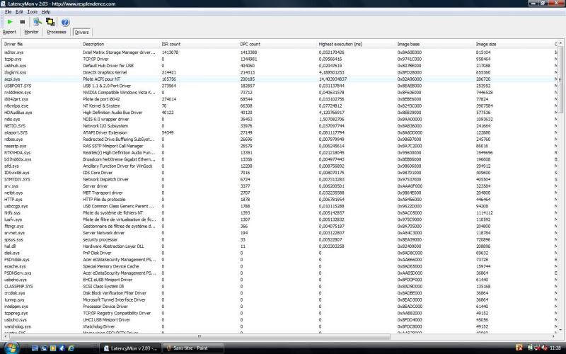
Task: Launch Internet Explorer from quick launch
Action: point(71,348)
